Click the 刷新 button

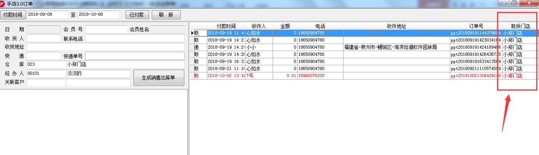[x=166, y=15]
